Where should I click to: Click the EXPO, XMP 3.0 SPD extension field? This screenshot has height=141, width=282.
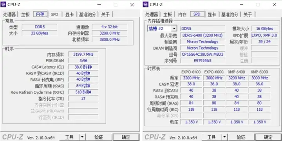(264, 35)
